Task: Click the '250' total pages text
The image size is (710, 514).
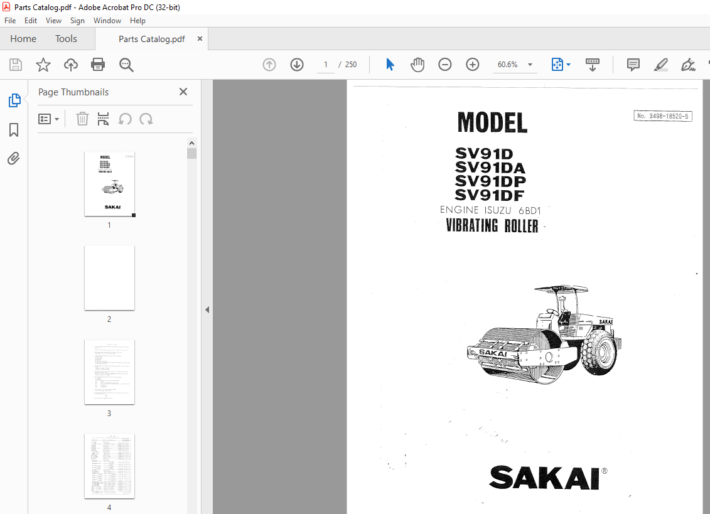Action: [x=351, y=65]
